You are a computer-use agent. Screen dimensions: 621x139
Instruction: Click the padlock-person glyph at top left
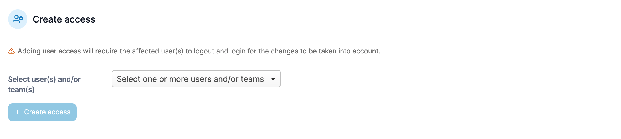click(18, 19)
